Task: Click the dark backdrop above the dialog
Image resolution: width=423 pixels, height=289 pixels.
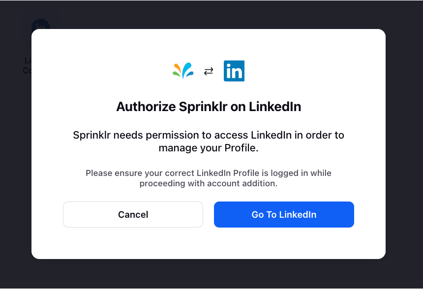Action: click(x=209, y=15)
